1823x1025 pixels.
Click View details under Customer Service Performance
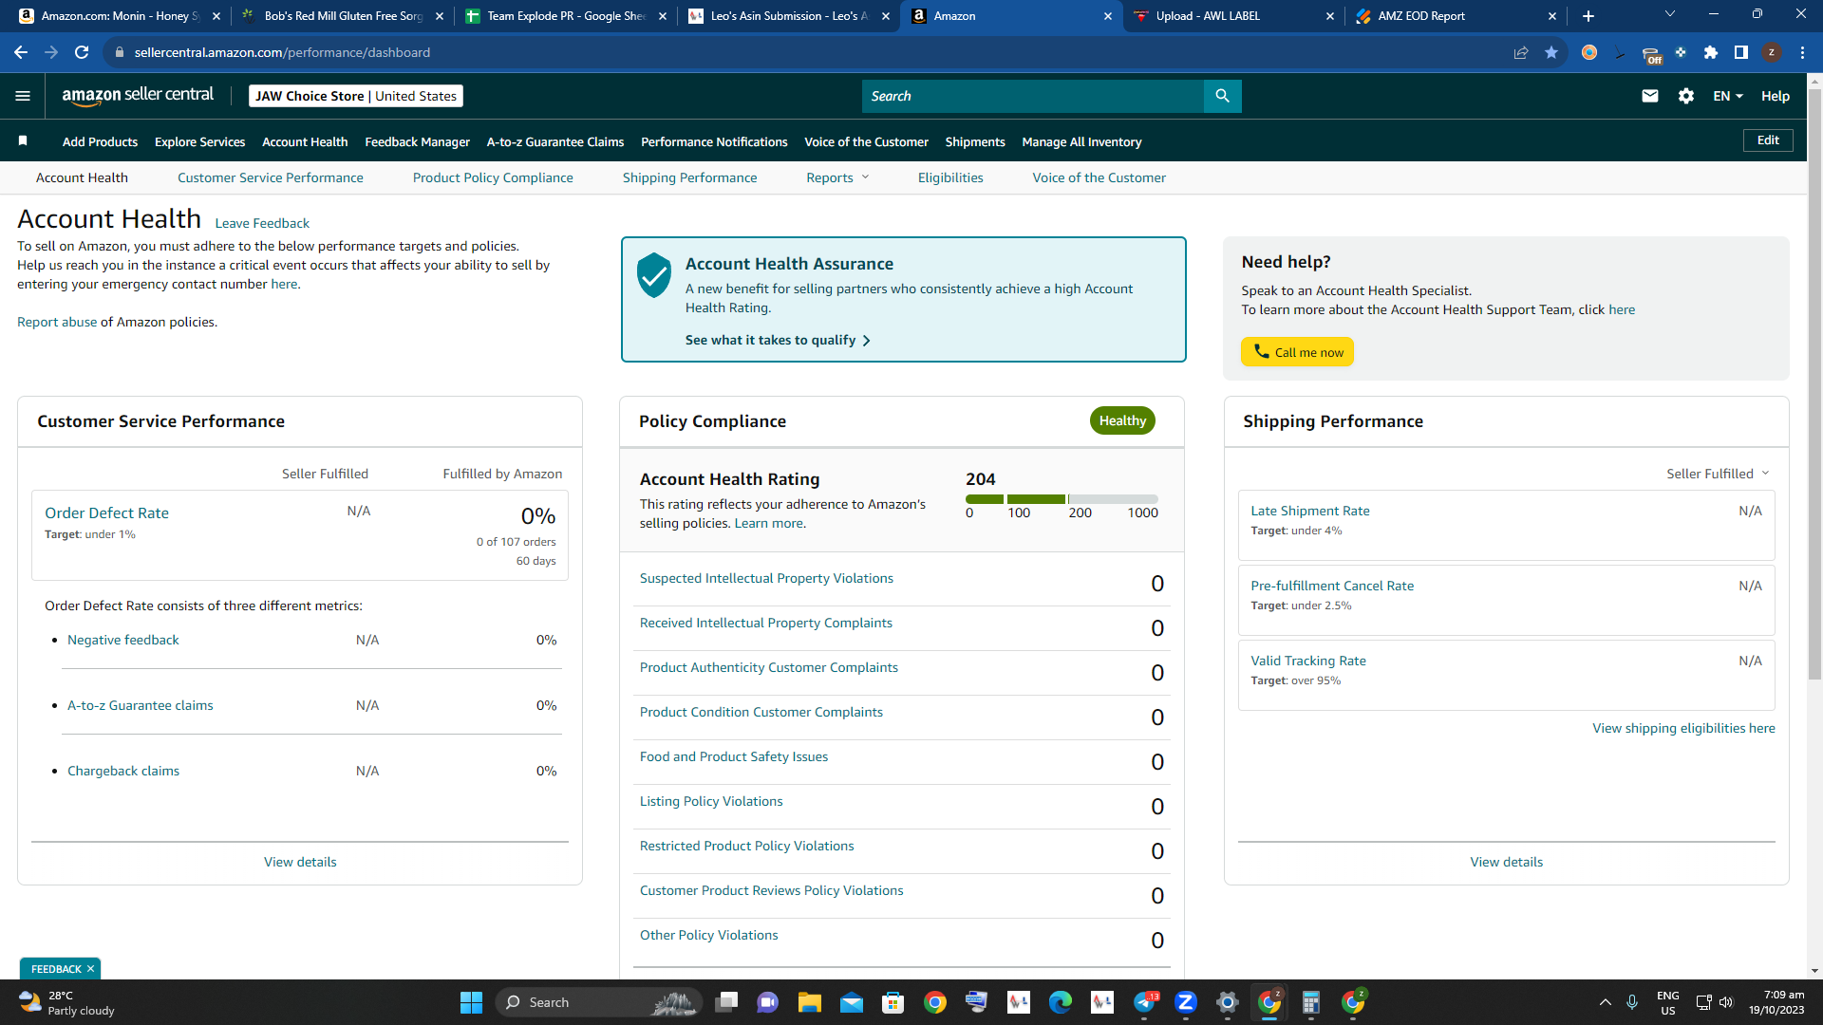point(300,862)
